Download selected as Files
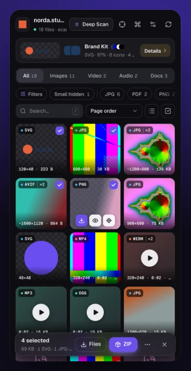 tap(91, 344)
